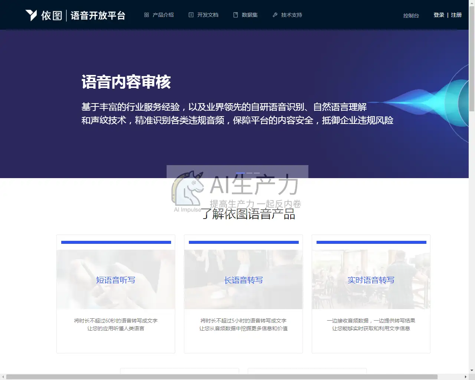Click the 登录 login link
The image size is (475, 380).
tap(439, 15)
